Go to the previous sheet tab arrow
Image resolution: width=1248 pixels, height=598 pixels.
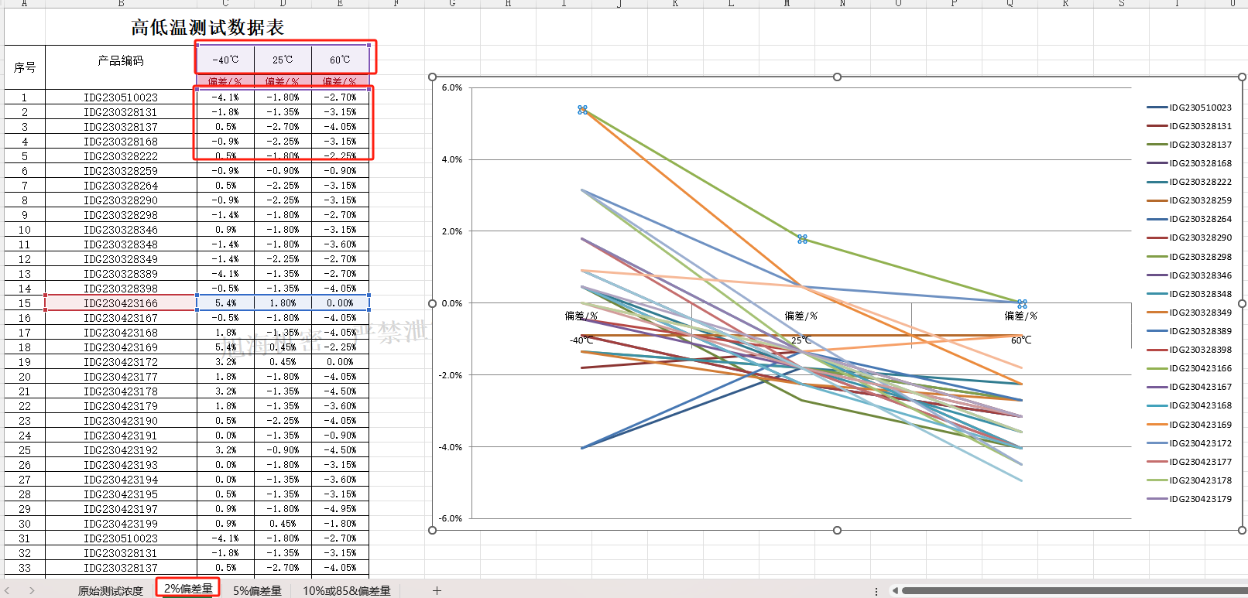coord(8,590)
